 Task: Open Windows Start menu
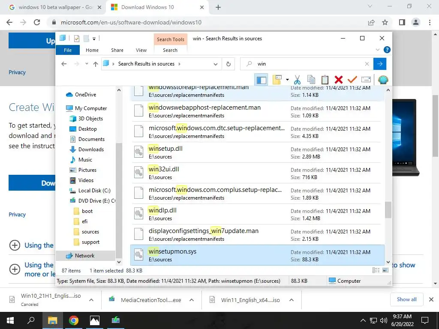(x=10, y=320)
